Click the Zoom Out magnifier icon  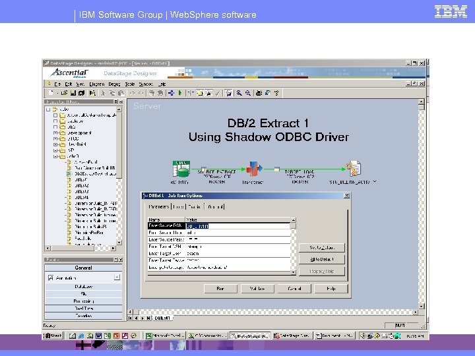pyautogui.click(x=248, y=93)
